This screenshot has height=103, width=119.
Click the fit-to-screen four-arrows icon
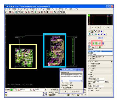[x=95, y=31]
